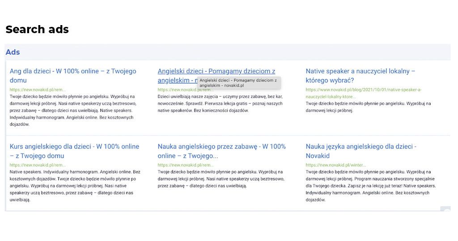Open 'Native speaker a nauczyciel lokalny' ad title
The height and width of the screenshot is (241, 458).
pos(360,75)
